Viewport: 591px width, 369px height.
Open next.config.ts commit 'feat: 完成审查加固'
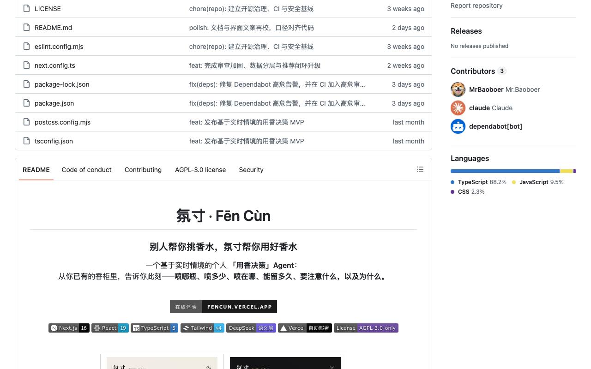pos(255,65)
